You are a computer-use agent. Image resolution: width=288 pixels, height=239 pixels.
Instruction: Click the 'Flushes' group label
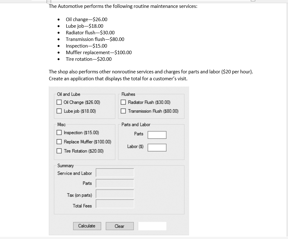pyautogui.click(x=128, y=94)
